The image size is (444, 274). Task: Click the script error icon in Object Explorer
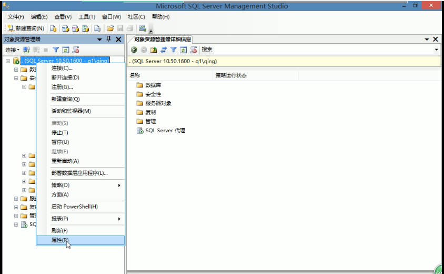pyautogui.click(x=76, y=50)
